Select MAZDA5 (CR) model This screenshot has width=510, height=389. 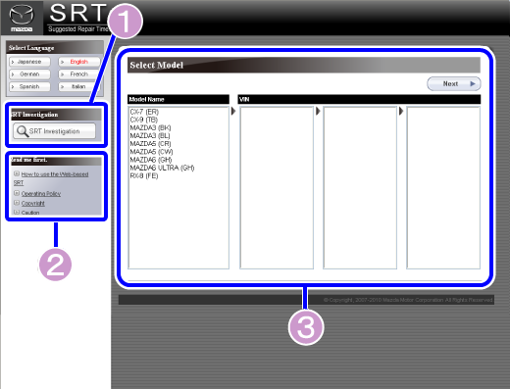point(150,144)
